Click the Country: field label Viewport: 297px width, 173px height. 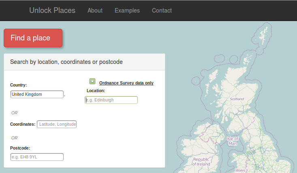pos(18,85)
